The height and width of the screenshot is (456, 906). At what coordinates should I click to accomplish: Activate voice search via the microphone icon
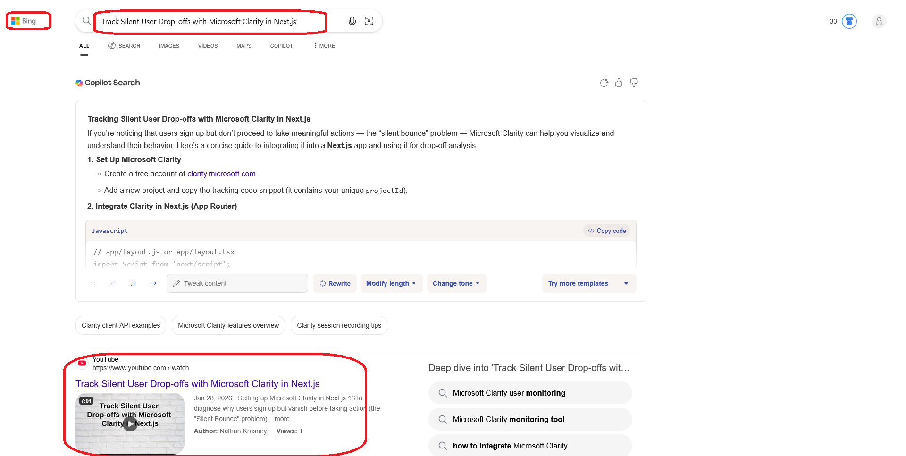coord(352,21)
